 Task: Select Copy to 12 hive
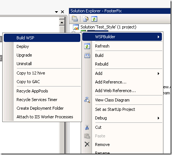(42, 73)
